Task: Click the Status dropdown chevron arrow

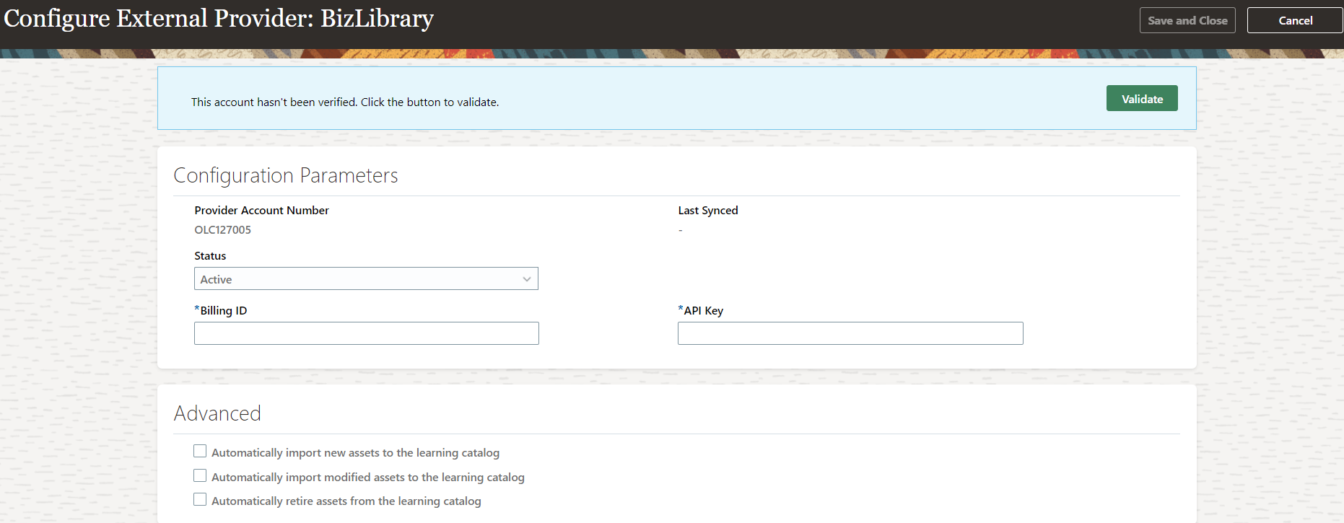Action: [x=527, y=279]
